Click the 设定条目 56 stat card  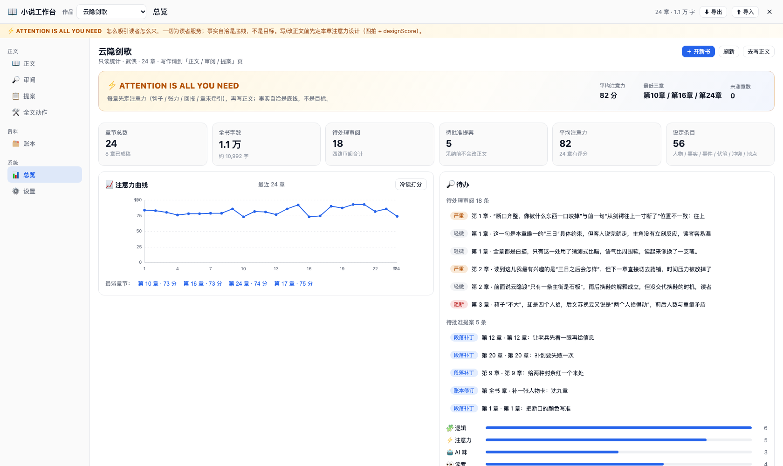point(720,144)
